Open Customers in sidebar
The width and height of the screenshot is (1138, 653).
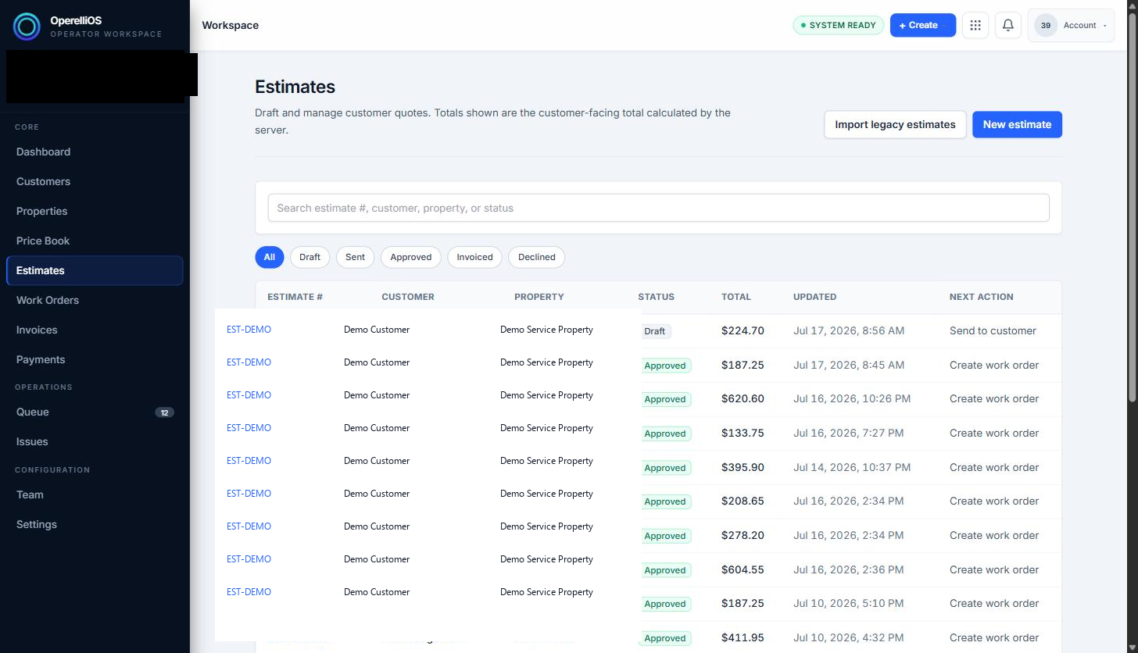coord(95,181)
